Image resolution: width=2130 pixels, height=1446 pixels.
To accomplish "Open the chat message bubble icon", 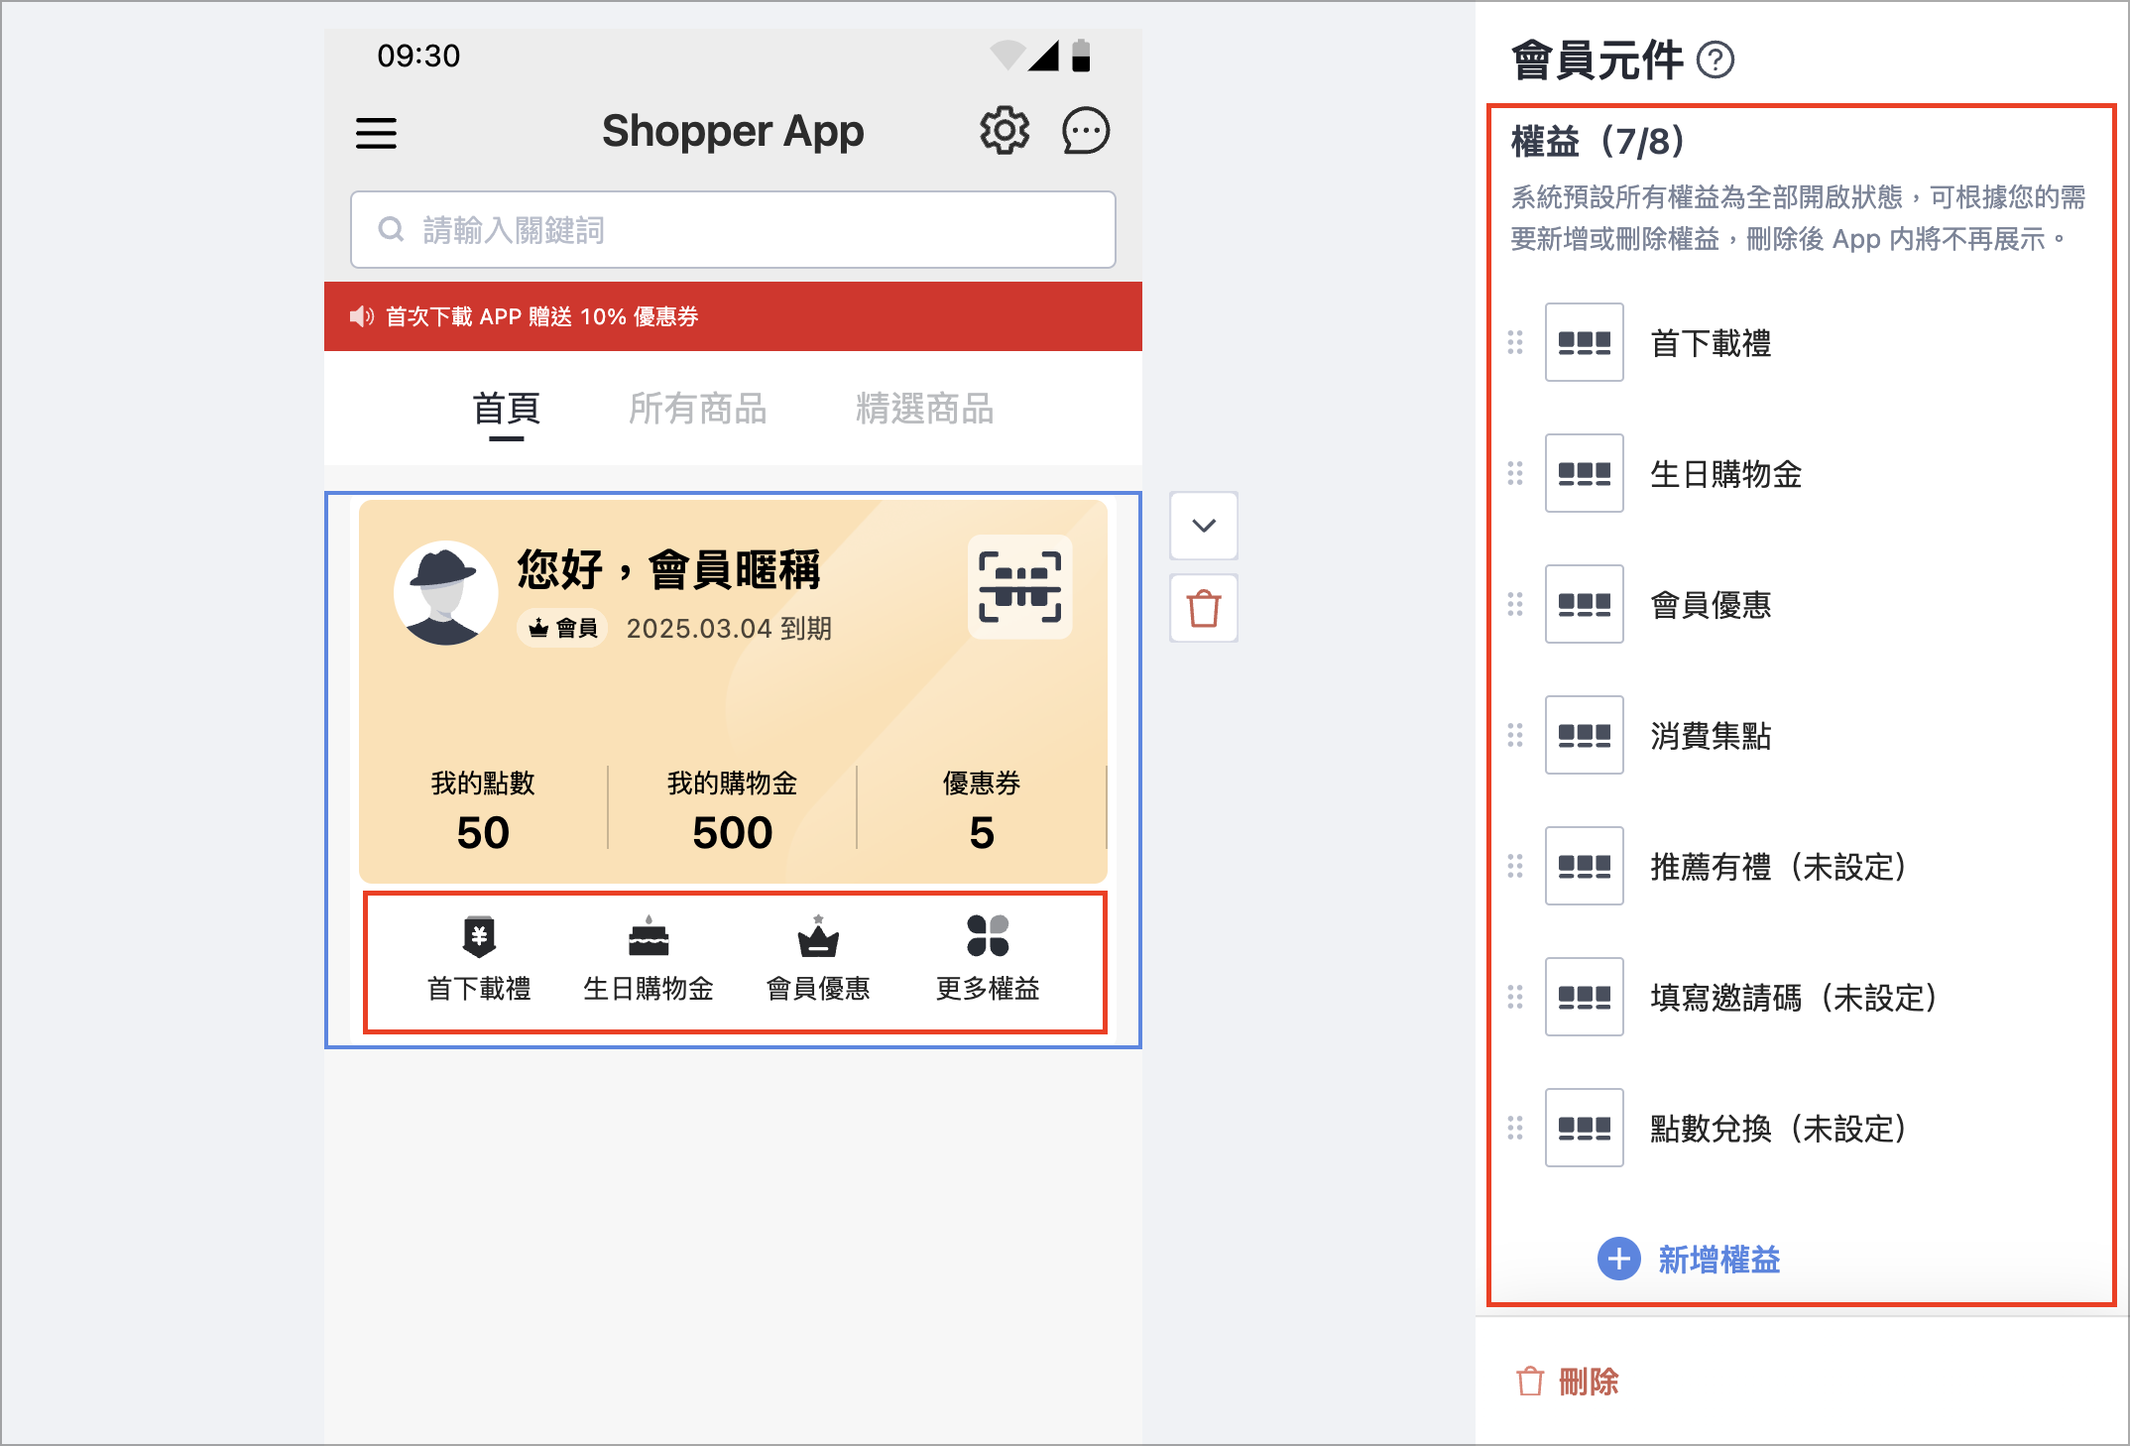I will click(x=1086, y=131).
